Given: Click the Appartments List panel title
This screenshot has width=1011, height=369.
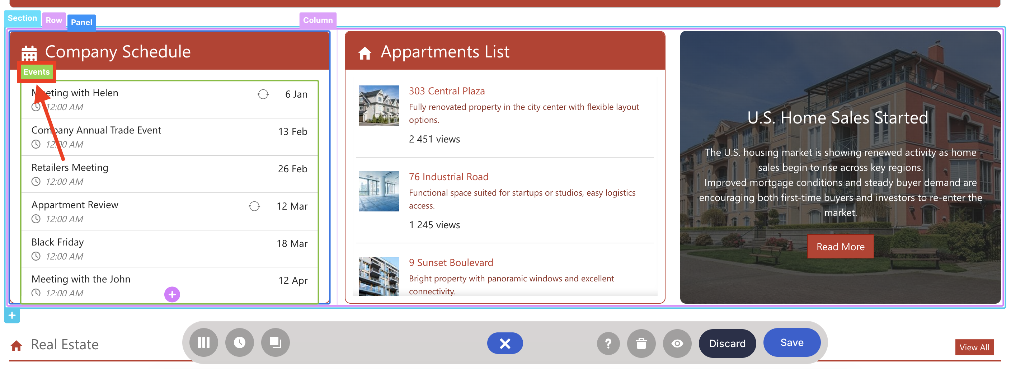Looking at the screenshot, I should tap(445, 51).
